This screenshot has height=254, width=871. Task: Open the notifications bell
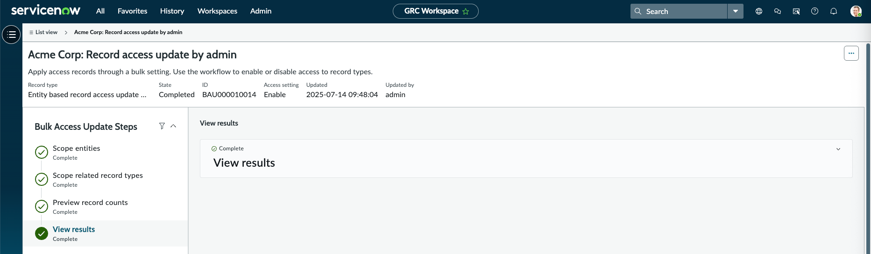834,11
